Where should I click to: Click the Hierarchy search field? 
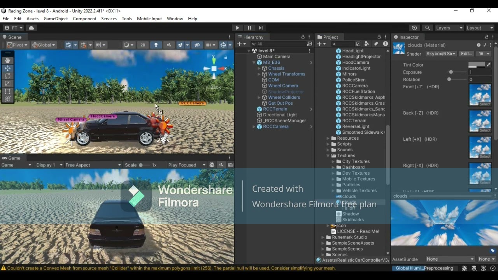[x=278, y=44]
